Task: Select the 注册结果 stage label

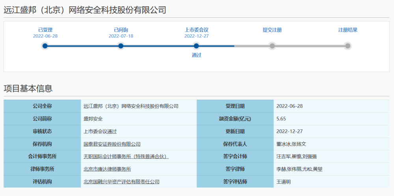Action: [x=348, y=30]
